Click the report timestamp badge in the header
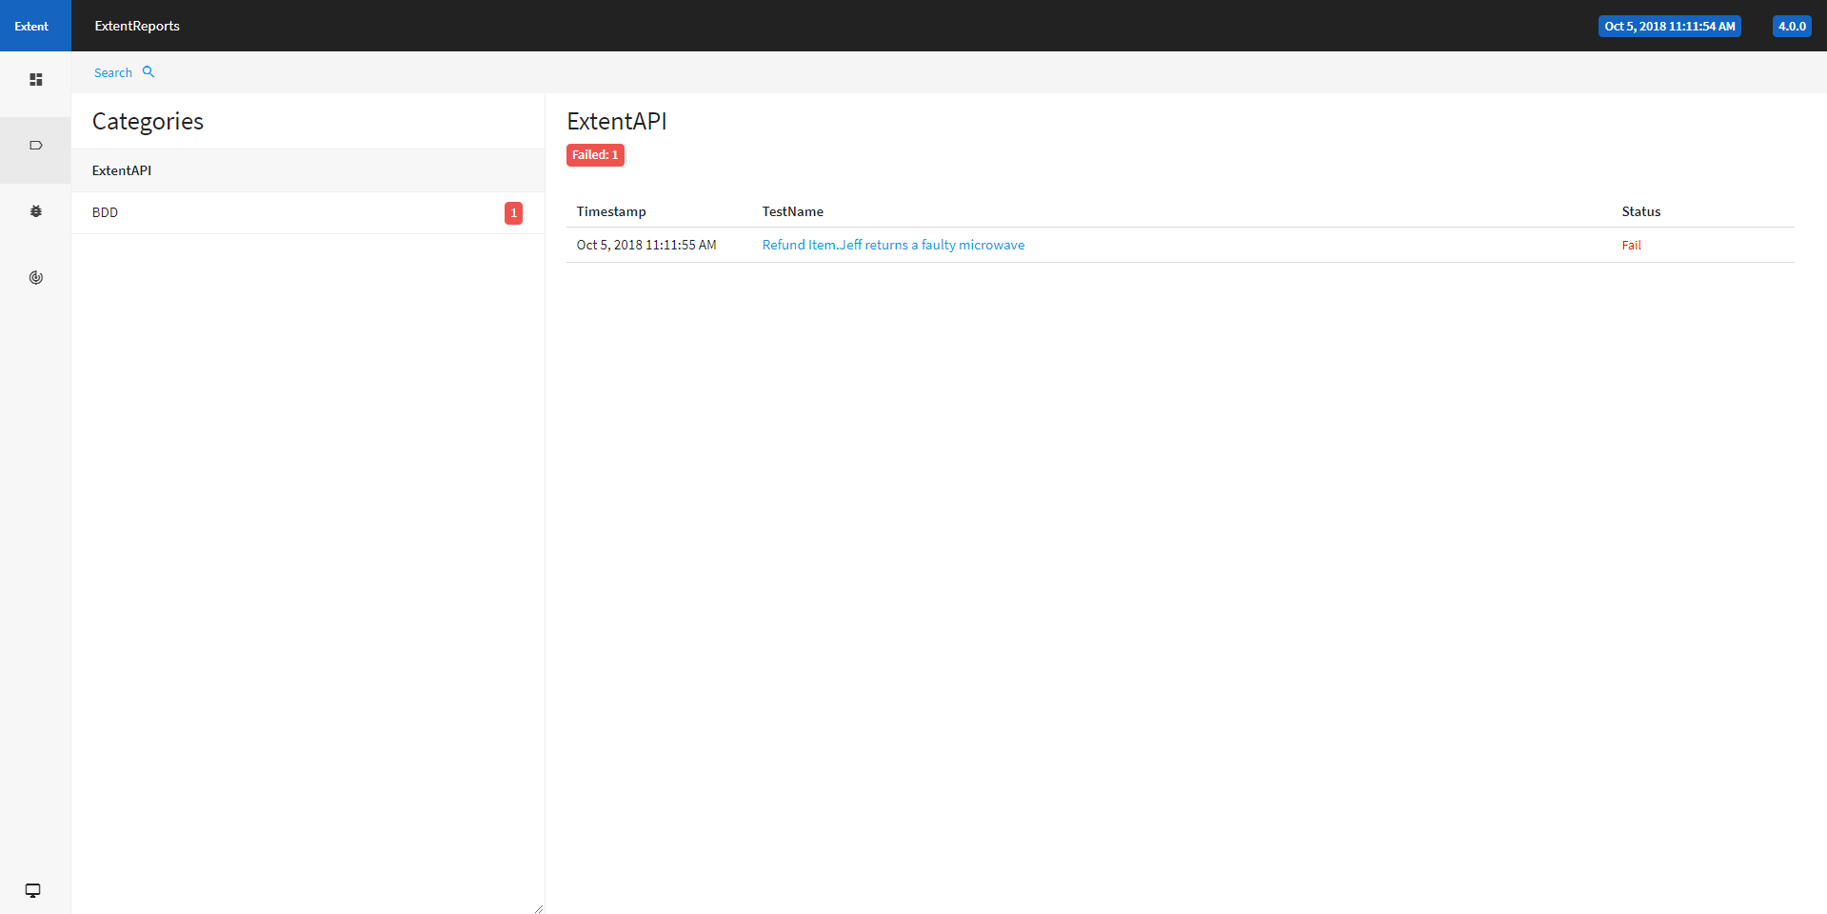The width and height of the screenshot is (1827, 914). tap(1669, 27)
